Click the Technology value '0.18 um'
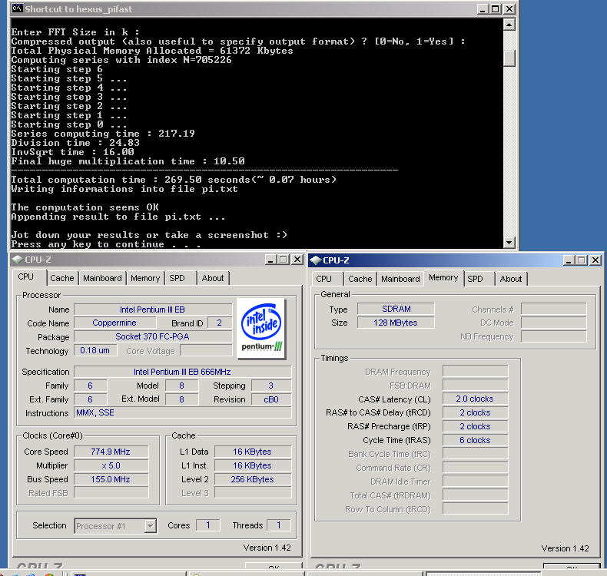607x576 pixels. [95, 350]
